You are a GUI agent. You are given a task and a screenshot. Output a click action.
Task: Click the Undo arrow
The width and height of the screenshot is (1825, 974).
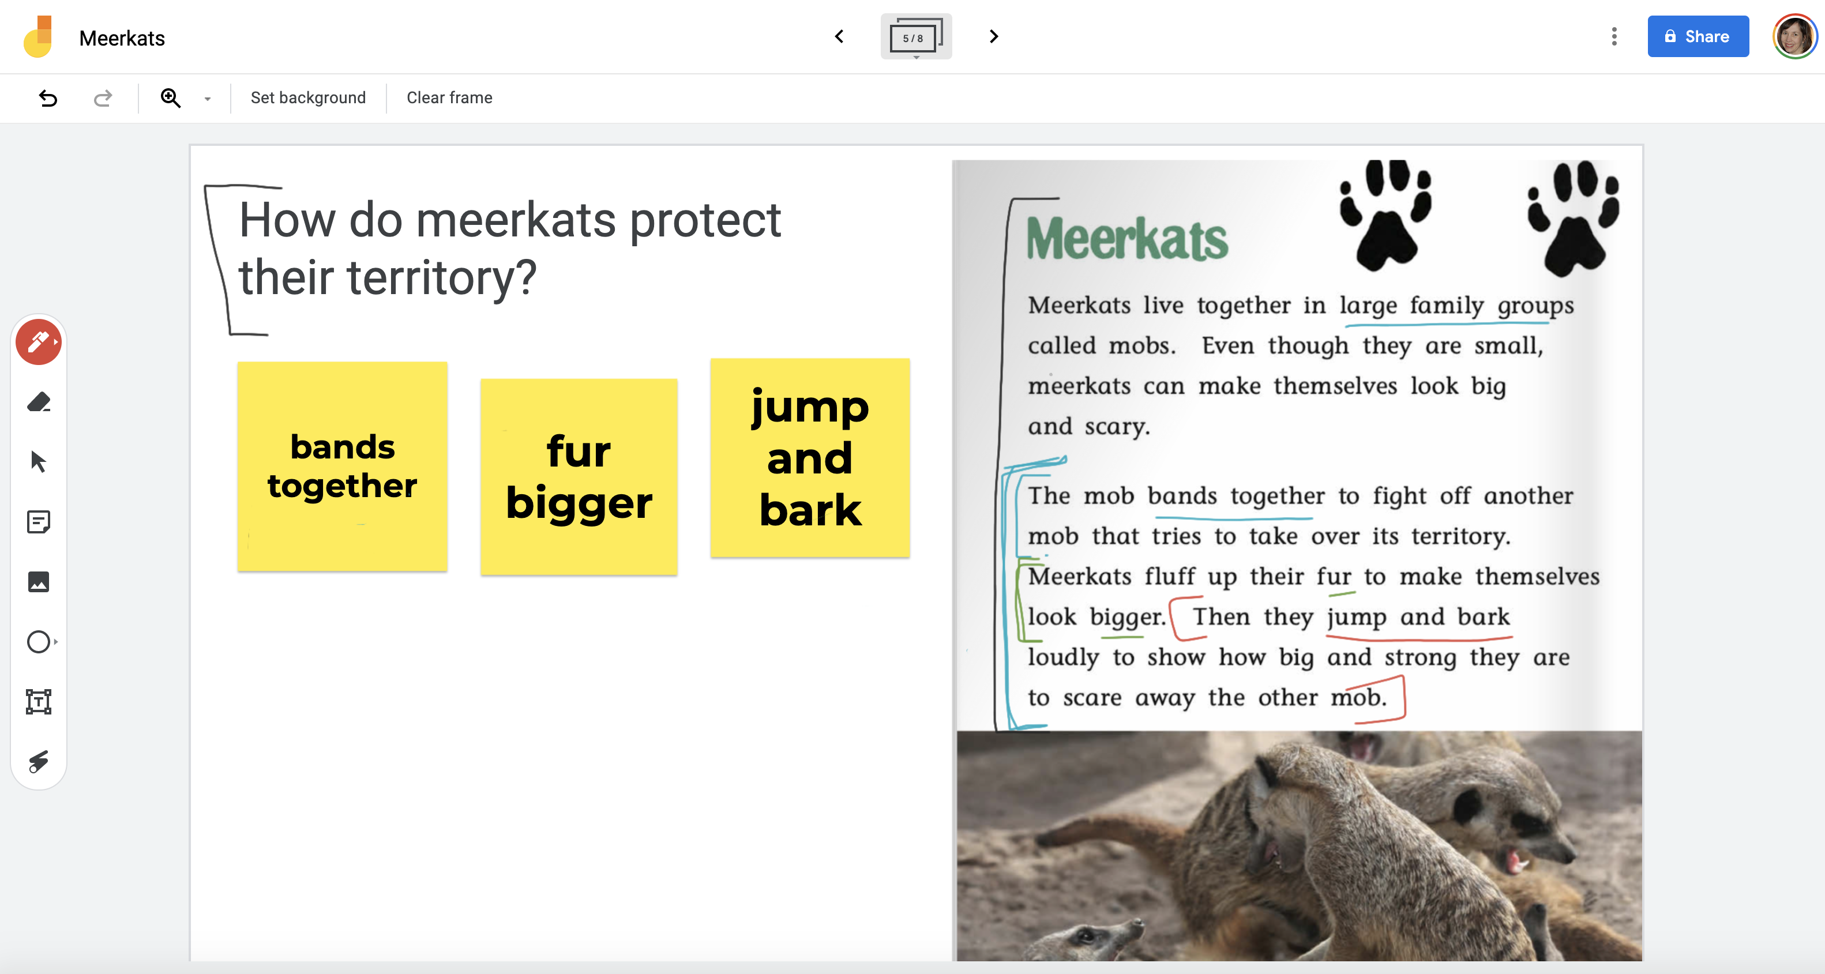[48, 98]
